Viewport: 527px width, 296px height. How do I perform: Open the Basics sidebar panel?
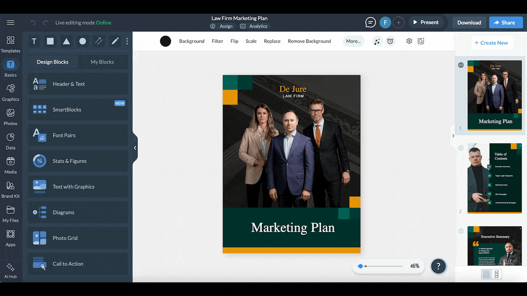(x=11, y=68)
